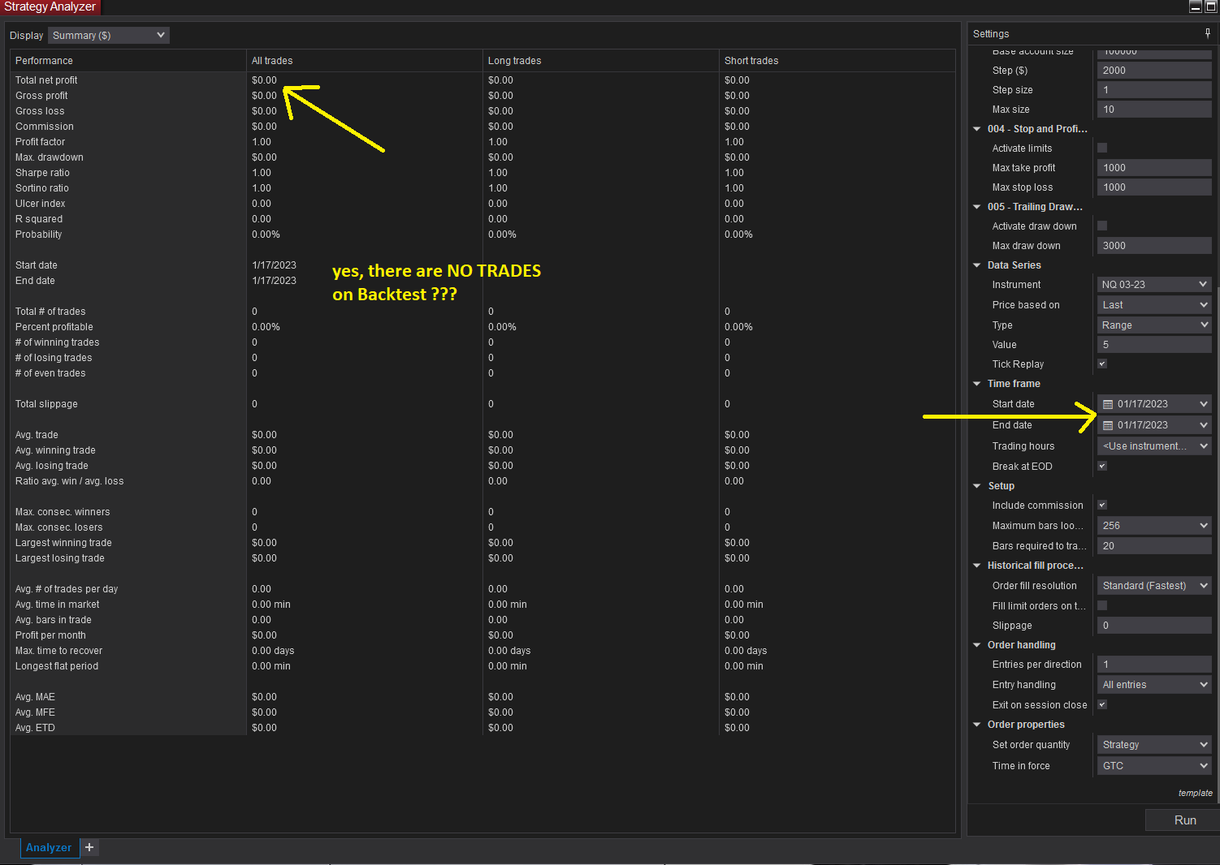Add a new analyzer tab with plus icon

coord(89,847)
